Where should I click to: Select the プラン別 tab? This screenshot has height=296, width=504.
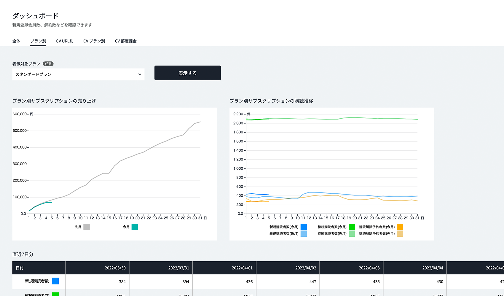38,41
